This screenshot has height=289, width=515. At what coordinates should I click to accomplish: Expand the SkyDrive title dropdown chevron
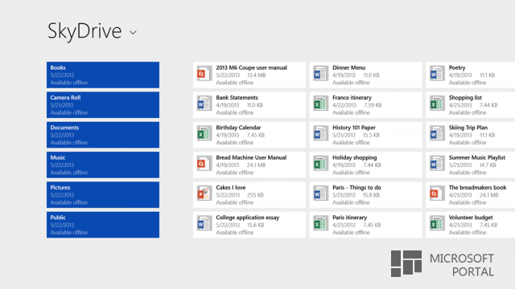click(x=133, y=32)
